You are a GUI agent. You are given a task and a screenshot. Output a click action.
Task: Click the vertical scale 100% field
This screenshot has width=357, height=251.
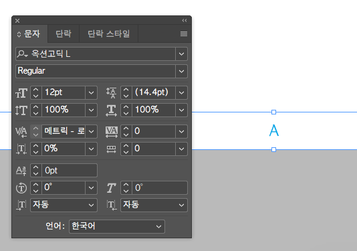click(64, 110)
